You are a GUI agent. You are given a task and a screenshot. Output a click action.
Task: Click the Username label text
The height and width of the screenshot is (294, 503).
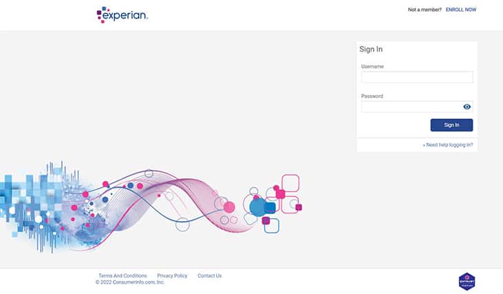coord(372,66)
